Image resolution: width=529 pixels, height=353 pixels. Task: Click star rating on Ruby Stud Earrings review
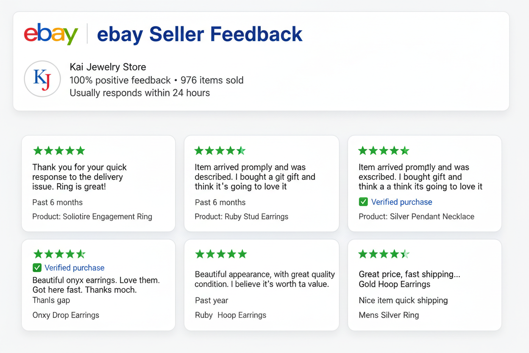click(x=220, y=151)
